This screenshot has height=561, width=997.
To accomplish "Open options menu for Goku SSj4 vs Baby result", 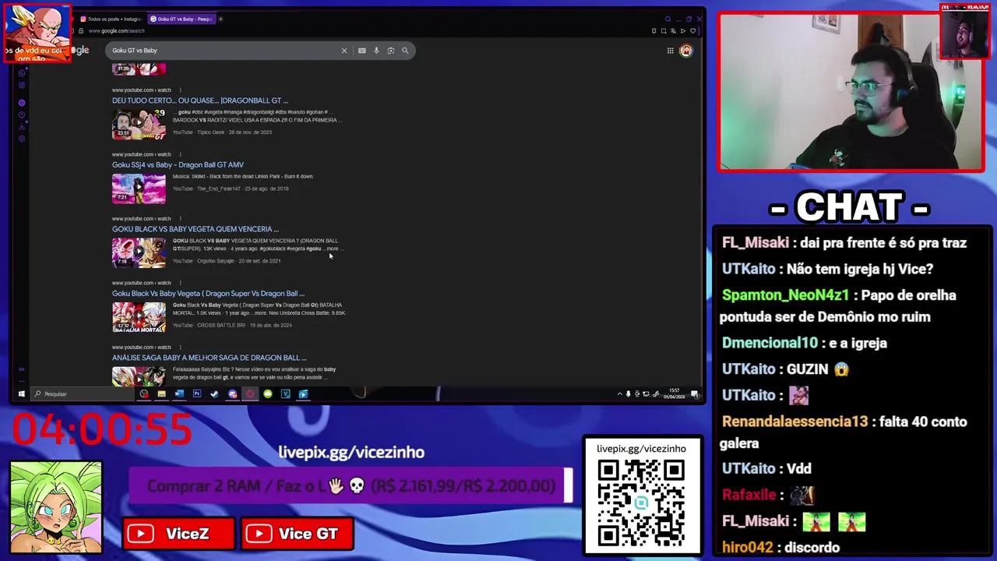I will (180, 154).
